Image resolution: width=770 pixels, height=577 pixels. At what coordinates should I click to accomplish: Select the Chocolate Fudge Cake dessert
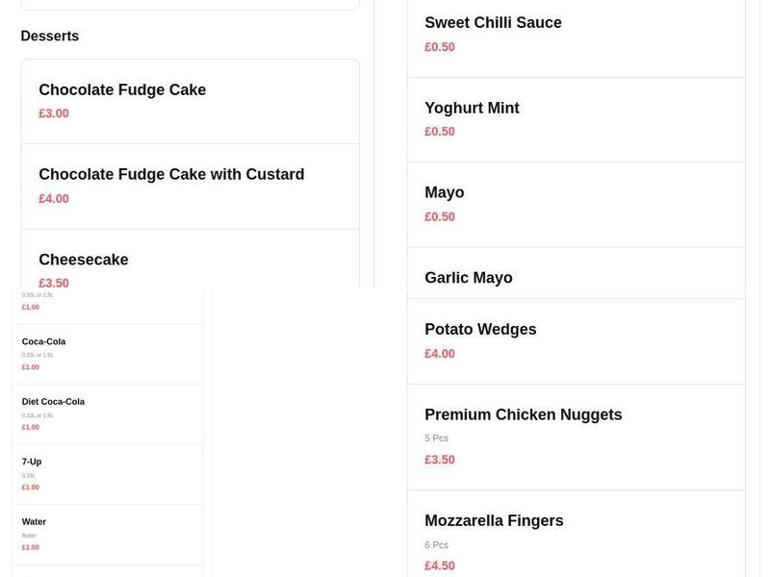122,89
